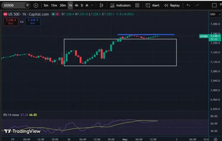Open chart settings gear at bottom right
Screen dimensions: 222x141
coord(216,139)
